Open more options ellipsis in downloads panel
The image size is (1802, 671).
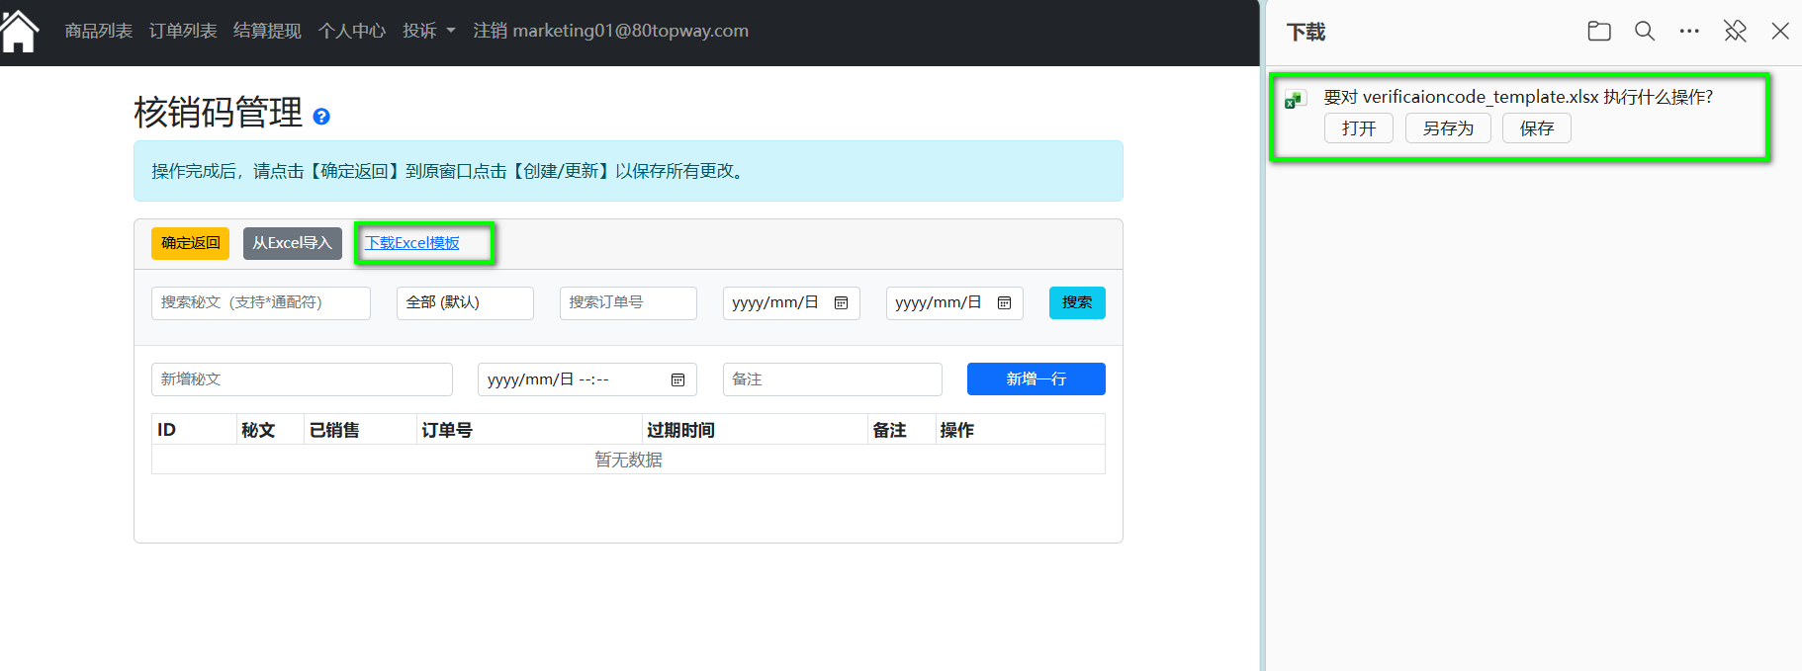(x=1689, y=32)
